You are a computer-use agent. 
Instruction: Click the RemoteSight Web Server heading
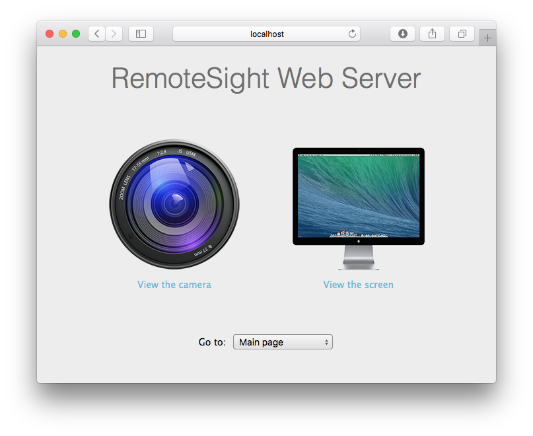[266, 78]
